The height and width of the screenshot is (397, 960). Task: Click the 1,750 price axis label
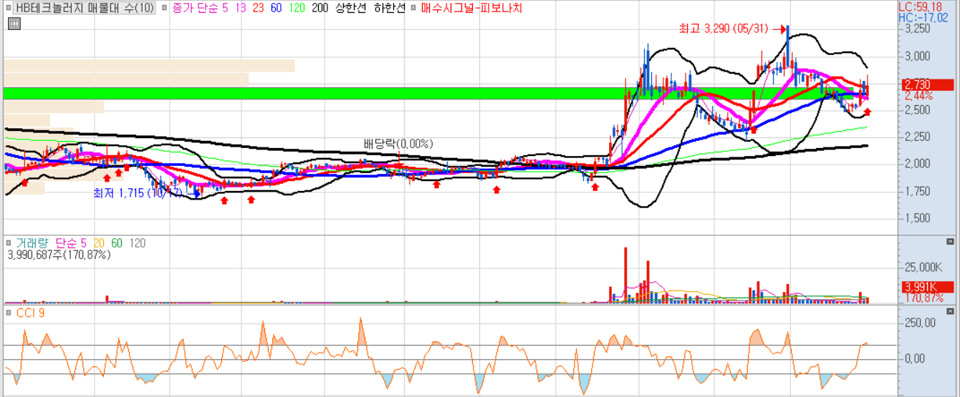click(916, 191)
